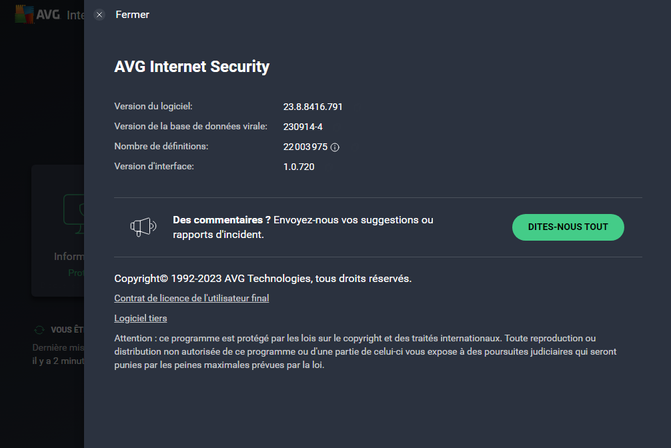Image resolution: width=671 pixels, height=448 pixels.
Task: Open the Contrat de licence de l'utilisateur final link
Action: [x=191, y=298]
